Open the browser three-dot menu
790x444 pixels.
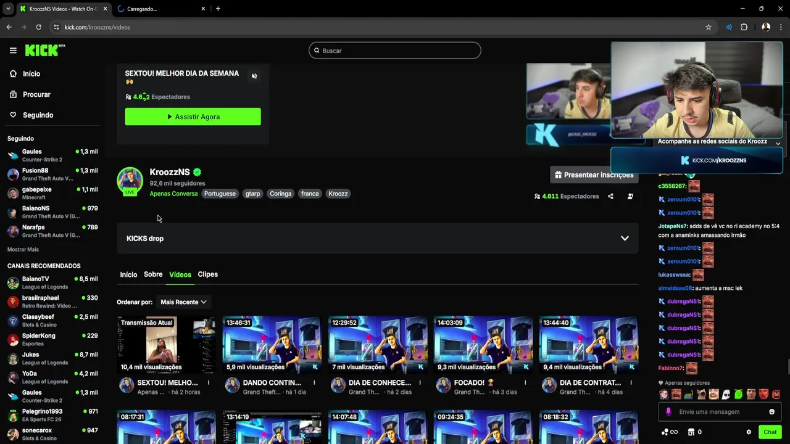click(x=781, y=27)
